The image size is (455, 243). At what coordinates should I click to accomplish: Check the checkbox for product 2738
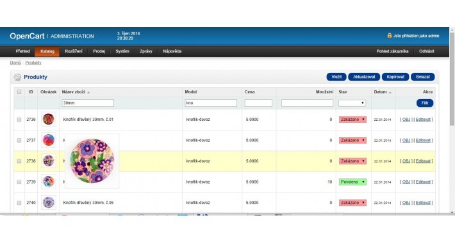click(x=19, y=161)
